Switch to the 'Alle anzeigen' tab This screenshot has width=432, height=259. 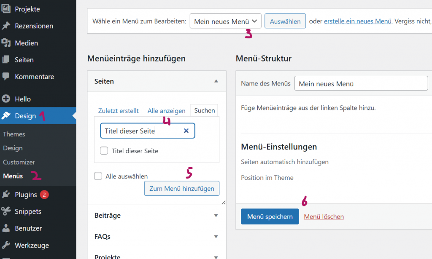click(x=166, y=111)
